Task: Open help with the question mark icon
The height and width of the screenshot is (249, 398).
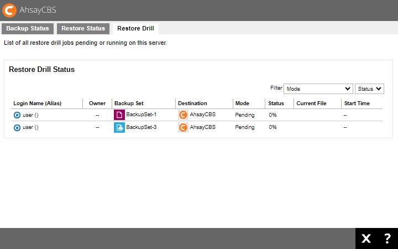Action: (x=387, y=238)
